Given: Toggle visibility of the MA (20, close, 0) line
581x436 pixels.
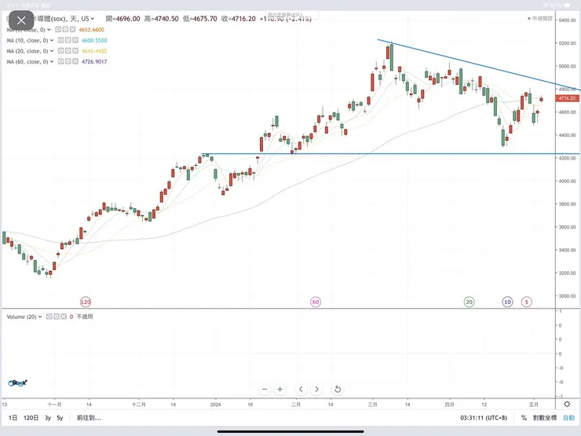Looking at the screenshot, I should (61, 51).
